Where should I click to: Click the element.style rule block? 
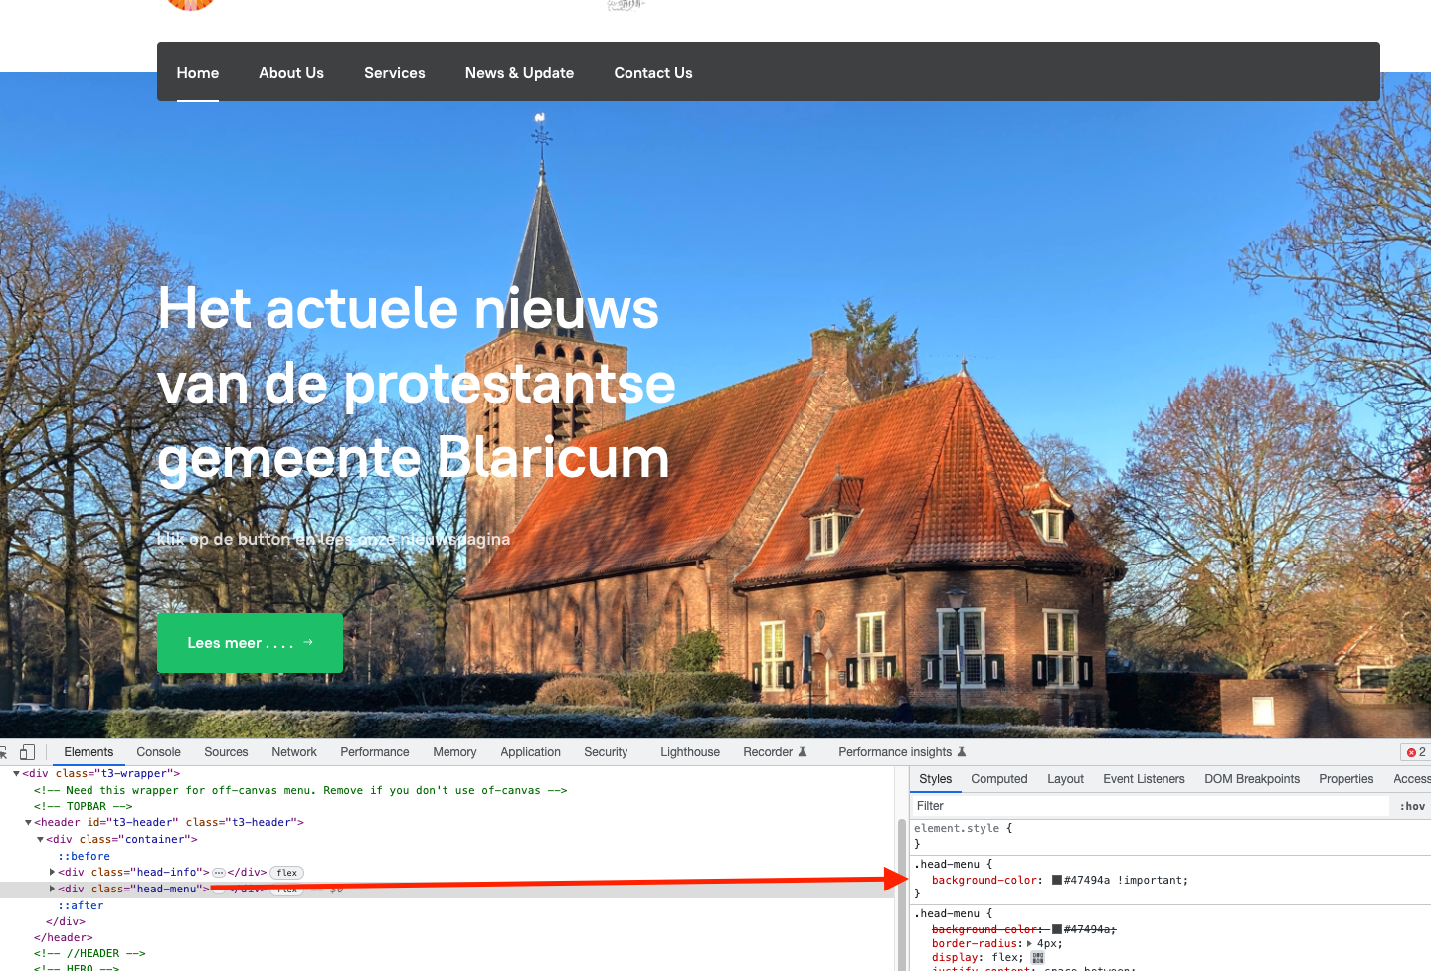pyautogui.click(x=1170, y=835)
